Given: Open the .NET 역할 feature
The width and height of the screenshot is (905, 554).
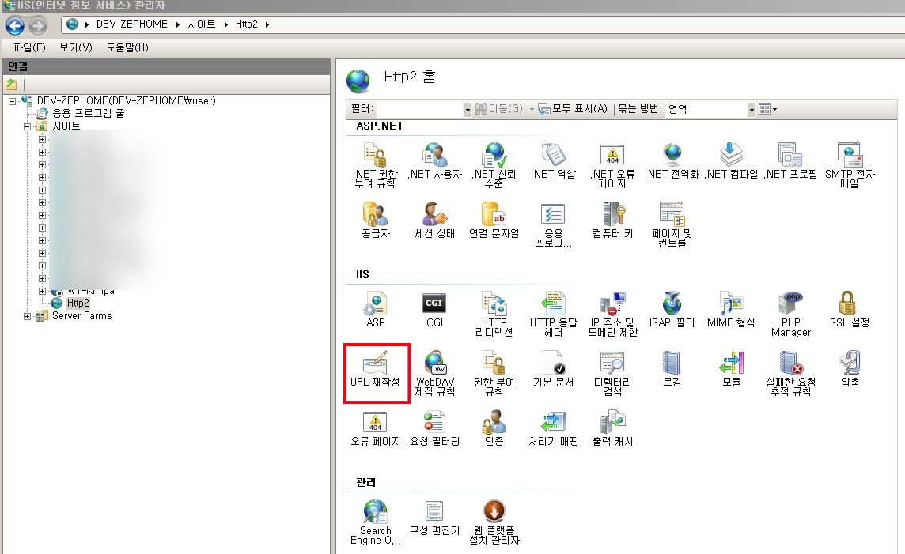Looking at the screenshot, I should pos(554,161).
